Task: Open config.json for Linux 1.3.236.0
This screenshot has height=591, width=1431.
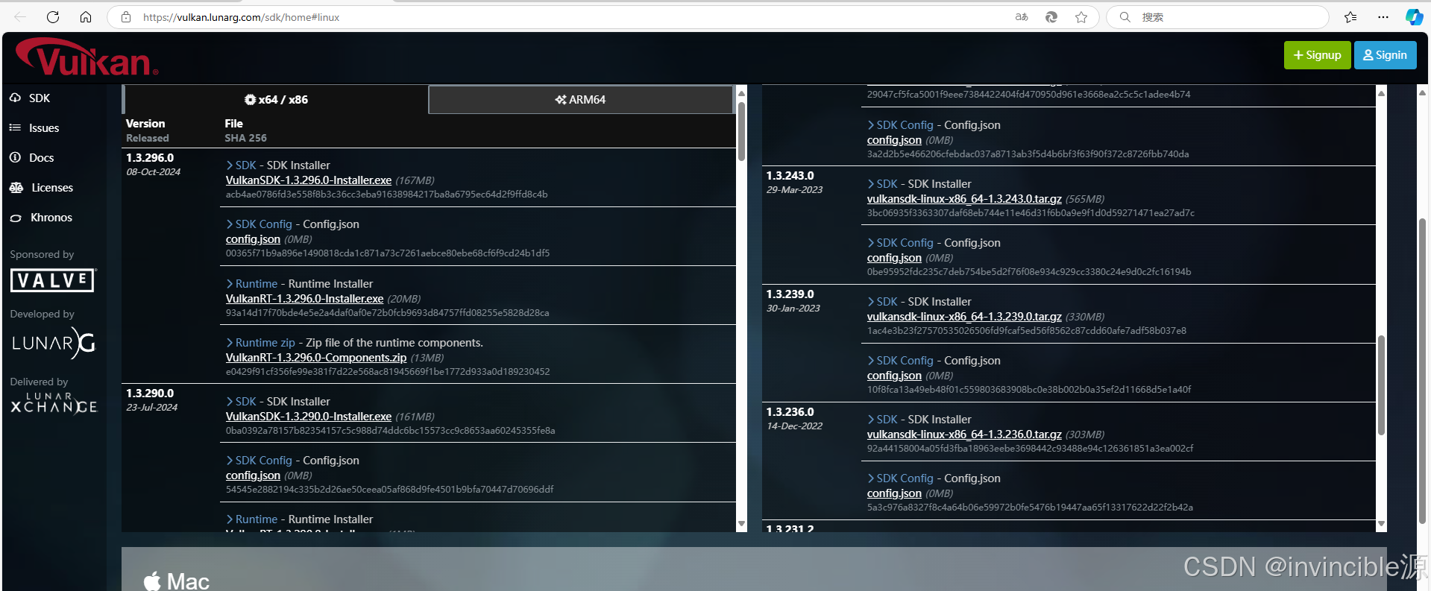Action: (x=894, y=493)
